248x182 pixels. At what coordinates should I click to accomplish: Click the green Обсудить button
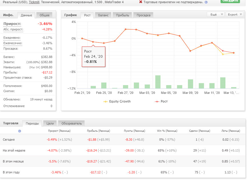pyautogui.click(x=230, y=1)
